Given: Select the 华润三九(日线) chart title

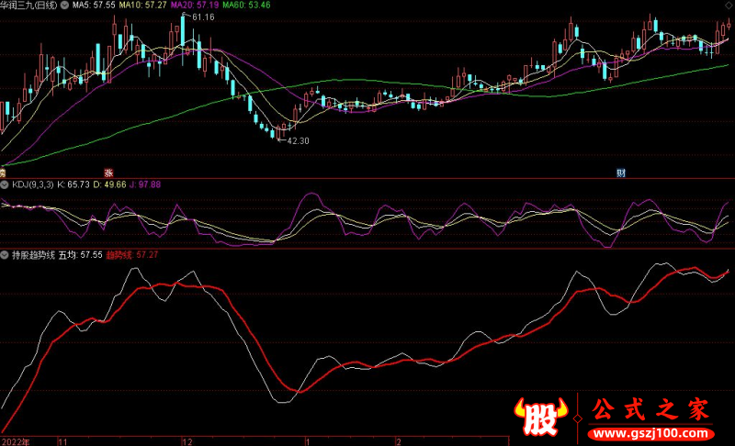Looking at the screenshot, I should pos(28,6).
